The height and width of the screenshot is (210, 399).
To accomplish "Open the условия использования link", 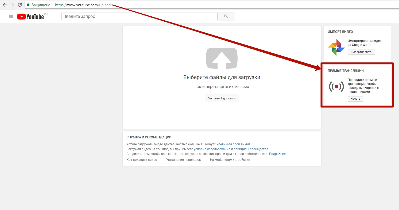I will coord(212,149).
